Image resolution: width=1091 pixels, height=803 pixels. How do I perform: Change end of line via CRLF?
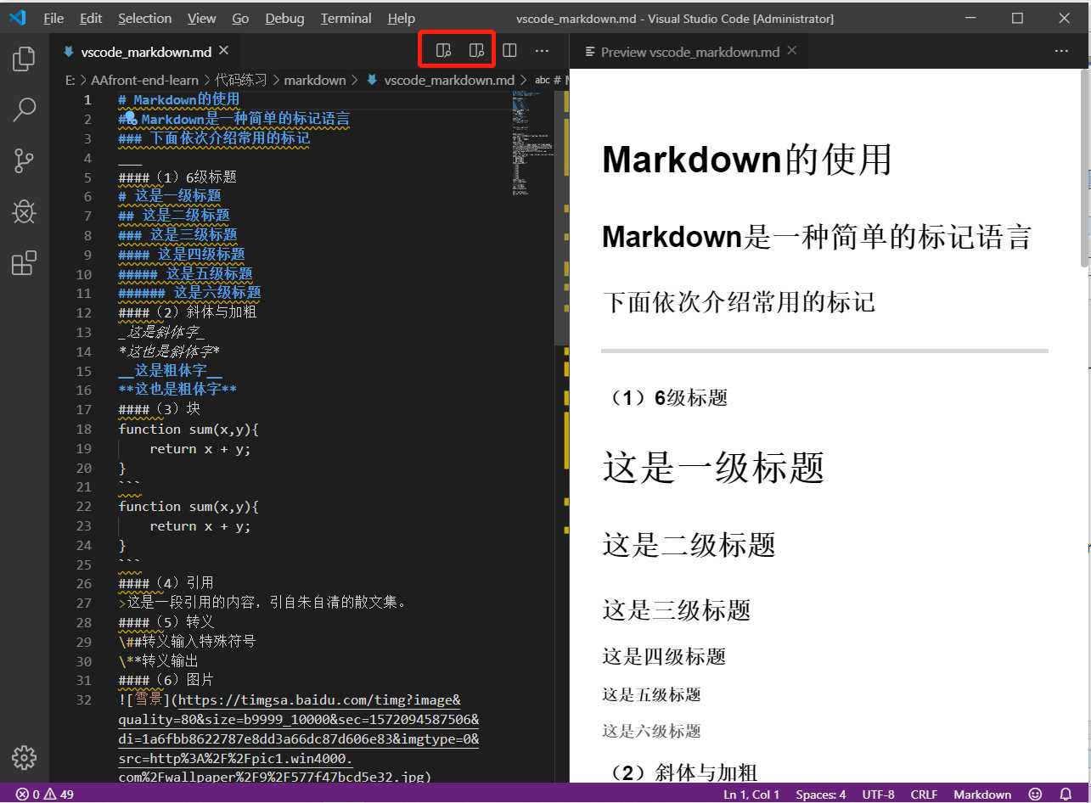coord(924,795)
